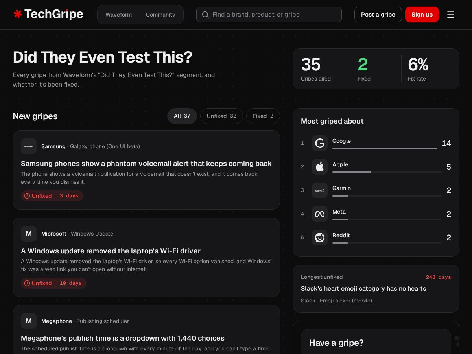This screenshot has height=354, width=472.
Task: Click the Publishing scheduler product text
Action: [103, 321]
